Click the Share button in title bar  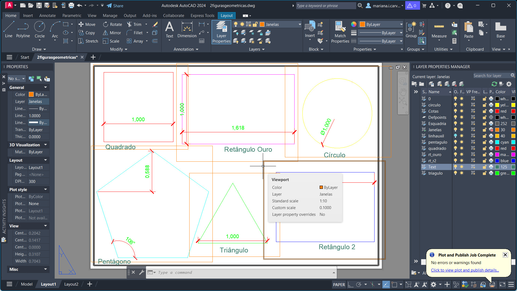pos(115,6)
